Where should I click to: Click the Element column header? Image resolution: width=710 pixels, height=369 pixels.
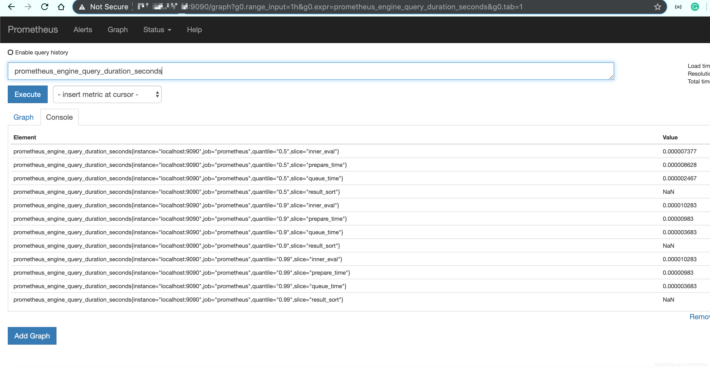[x=25, y=137]
